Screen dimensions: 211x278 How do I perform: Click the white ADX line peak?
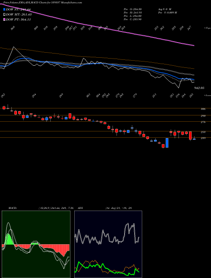click(127, 224)
